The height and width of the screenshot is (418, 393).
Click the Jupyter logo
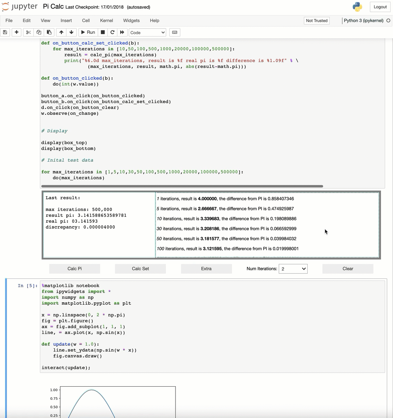click(x=20, y=7)
